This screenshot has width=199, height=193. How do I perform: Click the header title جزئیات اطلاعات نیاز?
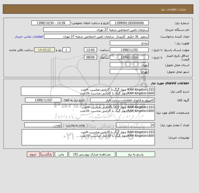[173, 9]
